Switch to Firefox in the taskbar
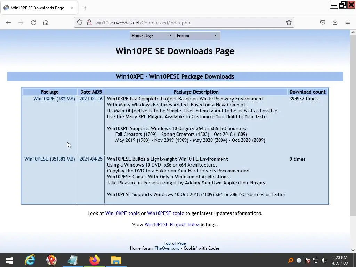 pos(95,260)
